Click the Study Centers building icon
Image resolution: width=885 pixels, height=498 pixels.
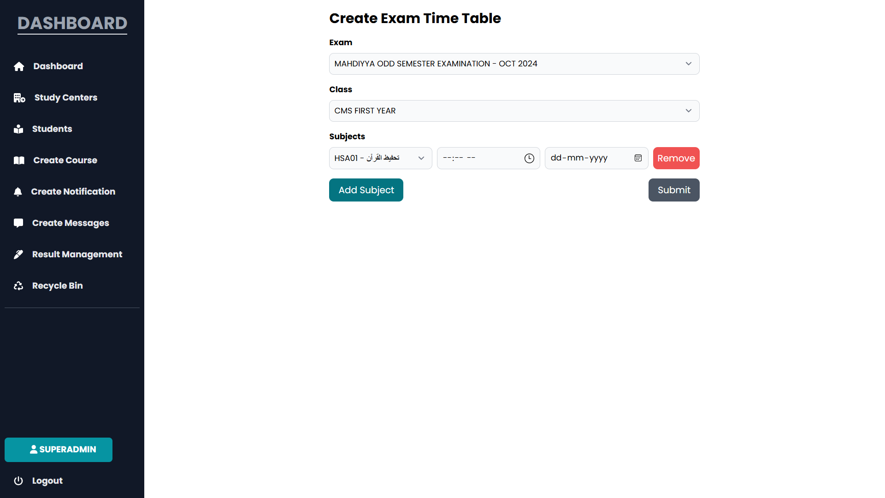click(x=19, y=98)
